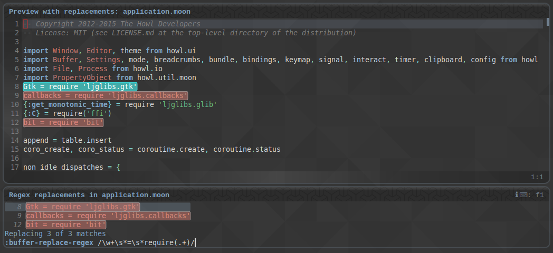Screen dimensions: 553x253
Task: Click the preview editor vertical scrollbar thumb
Action: point(548,22)
